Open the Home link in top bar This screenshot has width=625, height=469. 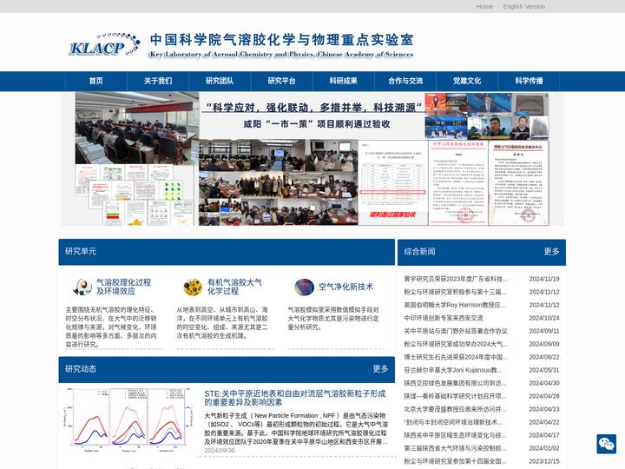484,6
